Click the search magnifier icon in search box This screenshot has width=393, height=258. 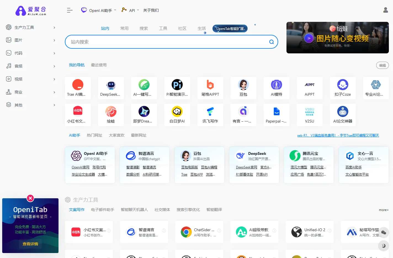coord(272,42)
